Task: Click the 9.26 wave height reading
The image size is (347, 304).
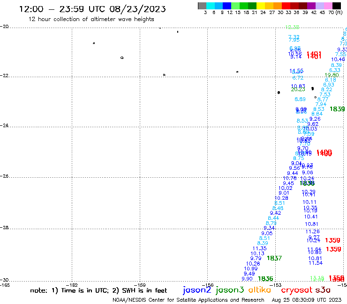Action: tap(315, 119)
